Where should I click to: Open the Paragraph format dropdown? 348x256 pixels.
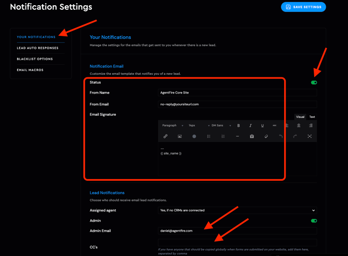[x=172, y=126]
